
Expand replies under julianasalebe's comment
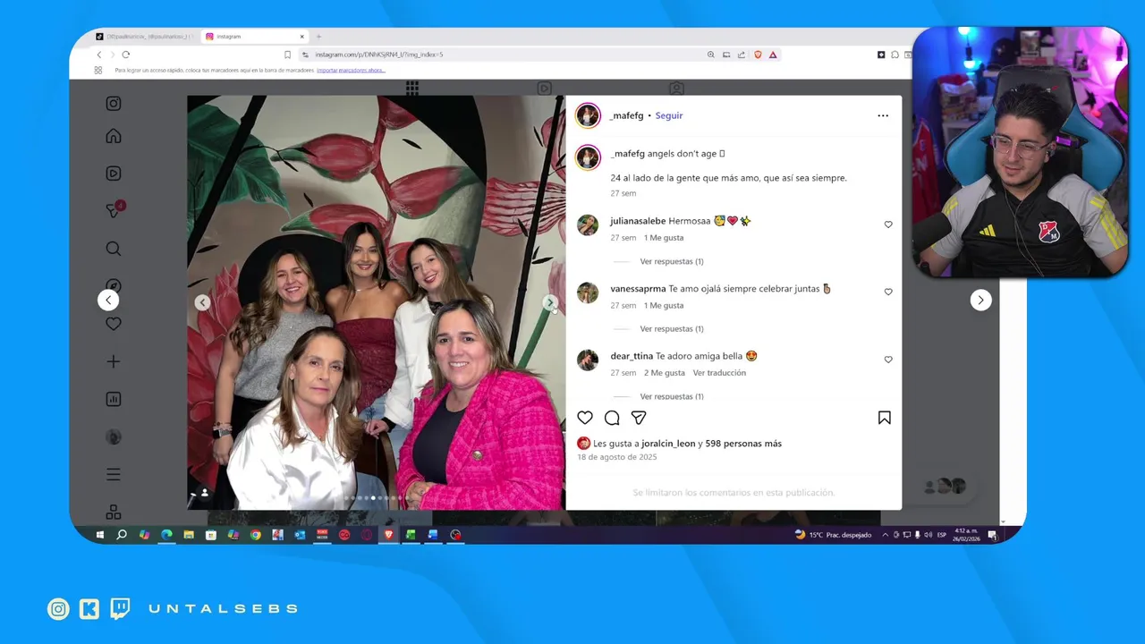point(672,261)
